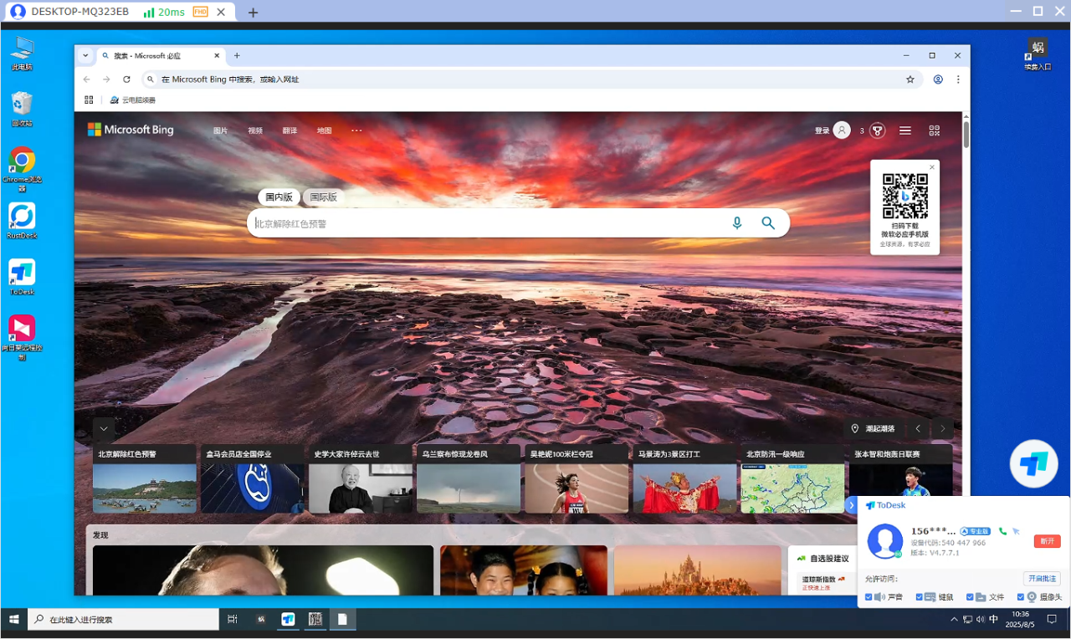Click the QR code icon in Bing header

(x=935, y=130)
